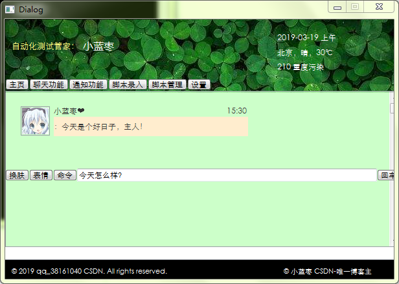Open the 设置 settings tab

coord(199,84)
